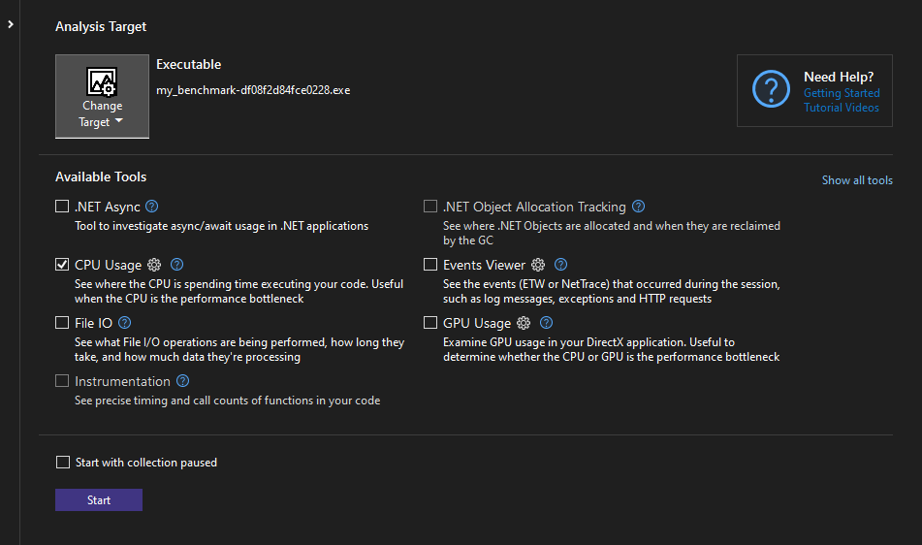Click help icon beside File IO

[x=124, y=323]
